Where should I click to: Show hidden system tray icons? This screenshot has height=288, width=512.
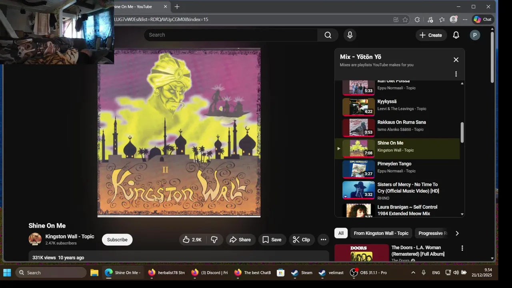pos(413,273)
